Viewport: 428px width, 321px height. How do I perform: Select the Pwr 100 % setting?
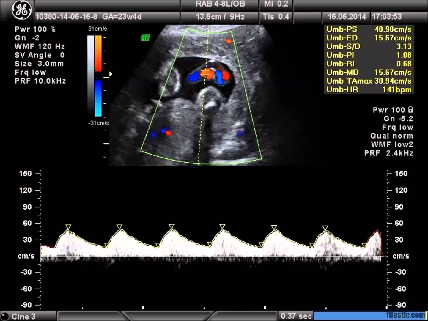pyautogui.click(x=35, y=29)
